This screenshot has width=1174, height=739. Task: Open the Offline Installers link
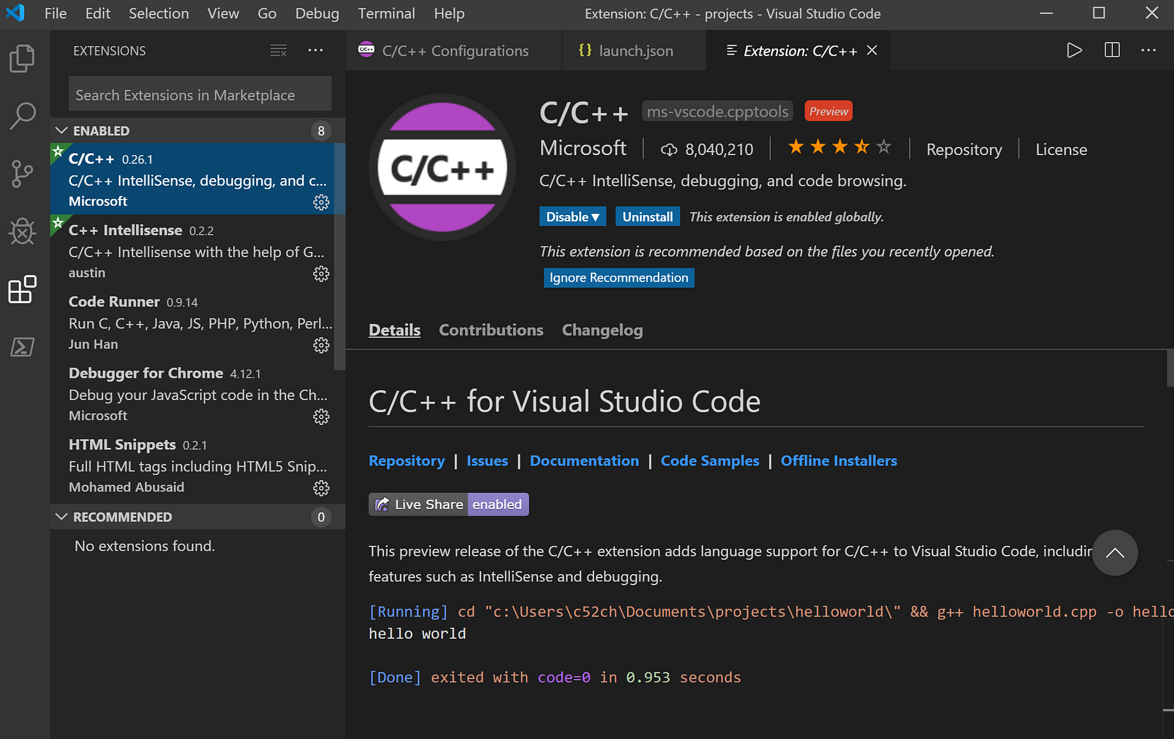[839, 461]
